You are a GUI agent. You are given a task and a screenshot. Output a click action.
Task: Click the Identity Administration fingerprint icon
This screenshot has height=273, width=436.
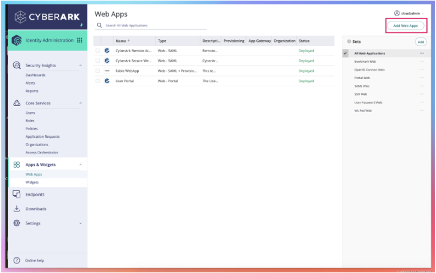click(17, 40)
